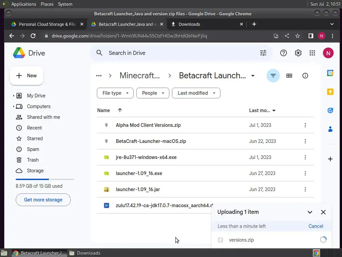
Task: Click the Chrome address bar URL
Action: tap(129, 36)
